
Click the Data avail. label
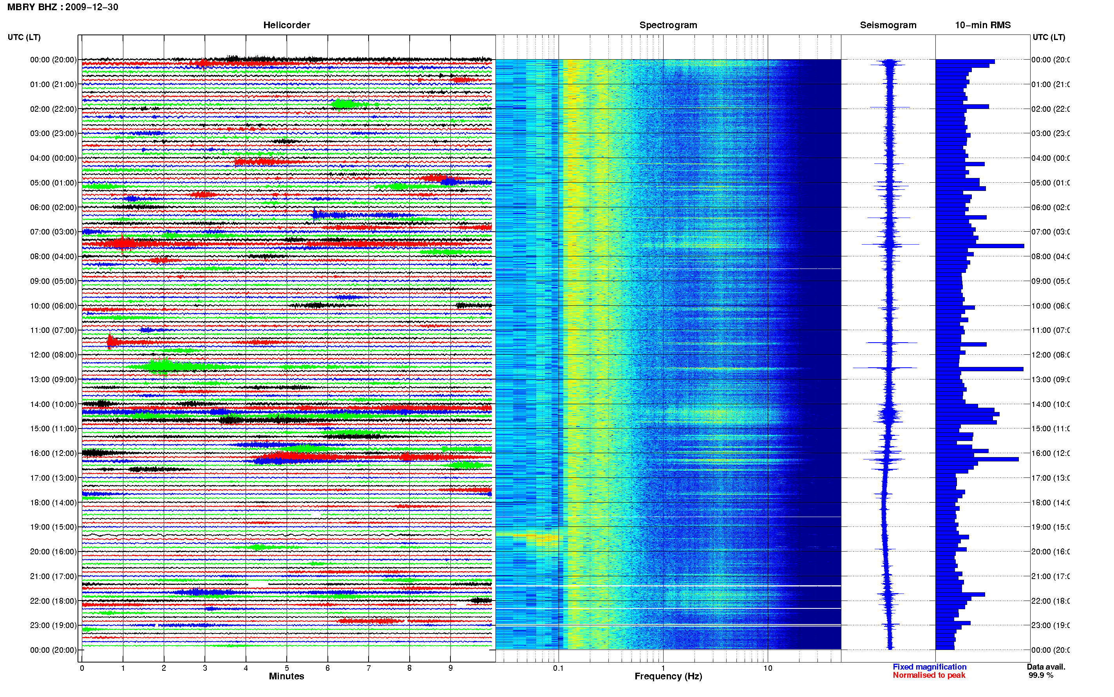click(x=1046, y=666)
